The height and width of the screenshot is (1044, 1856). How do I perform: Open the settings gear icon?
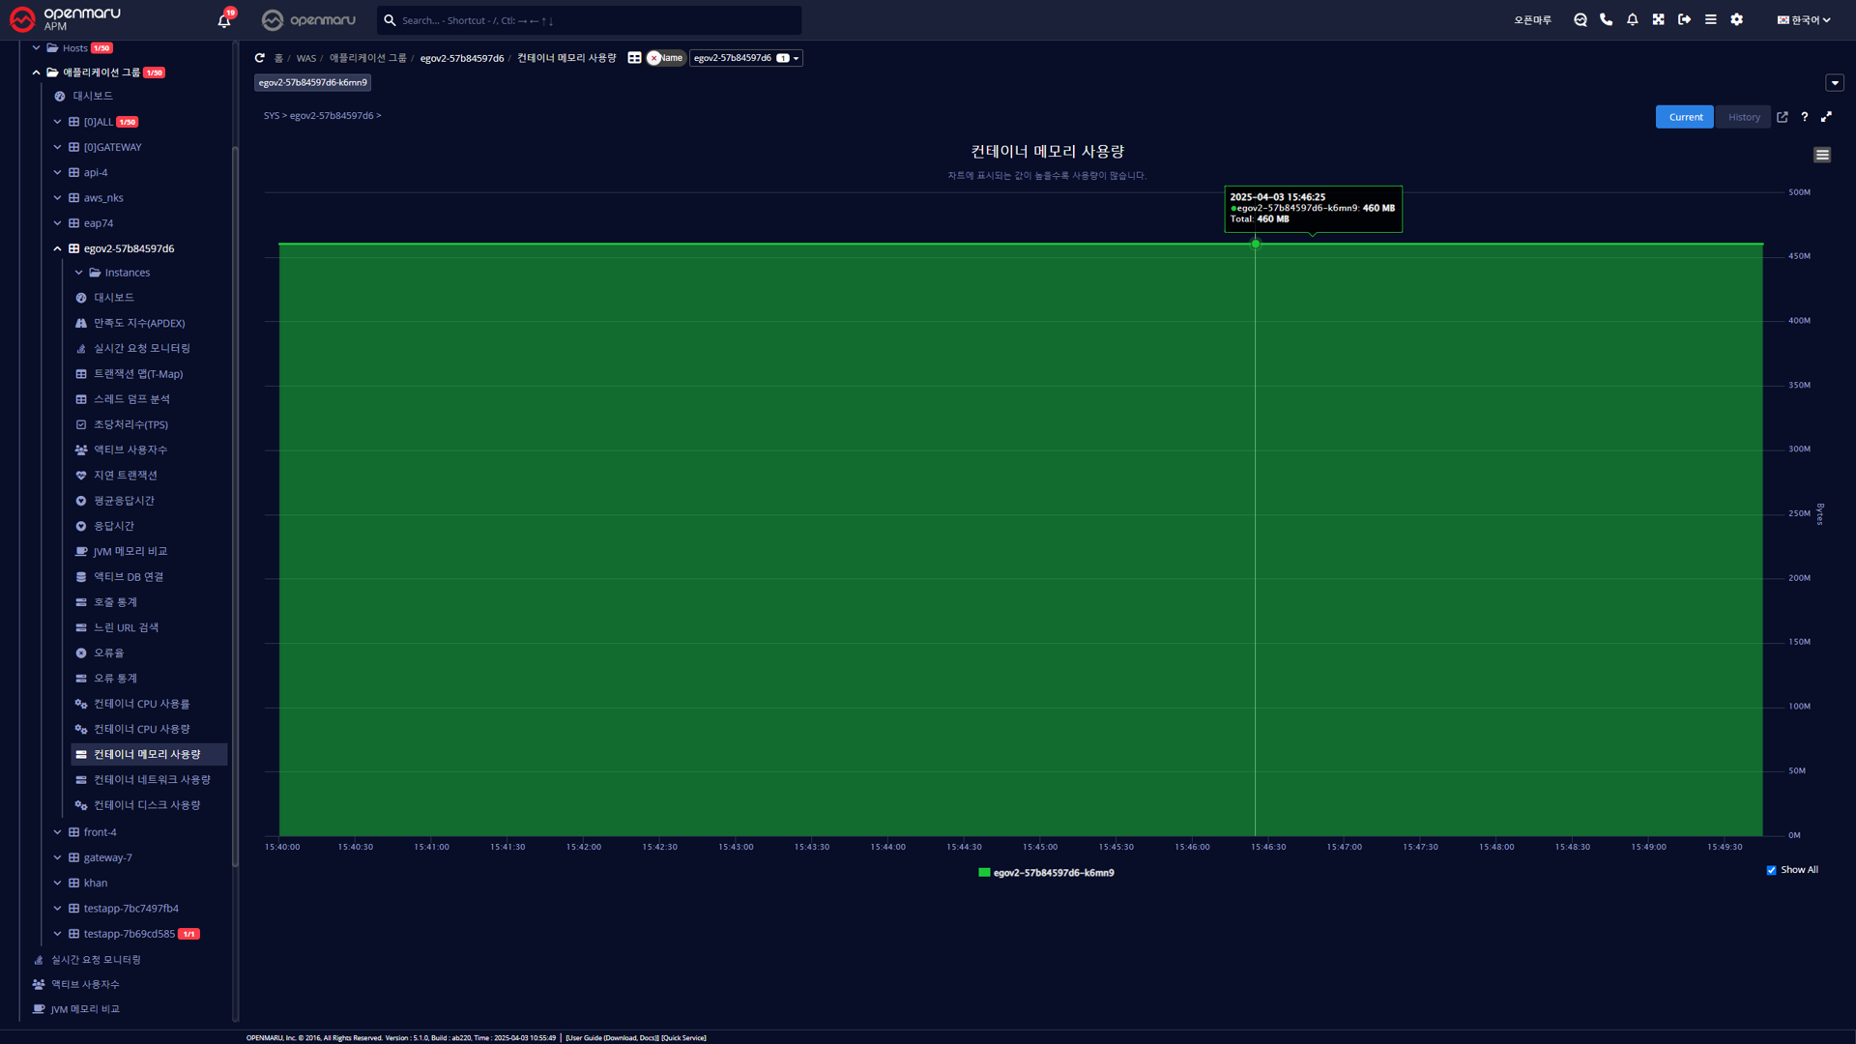pyautogui.click(x=1737, y=19)
